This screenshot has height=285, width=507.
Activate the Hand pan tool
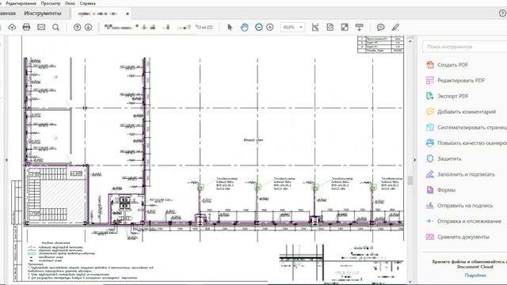[245, 27]
